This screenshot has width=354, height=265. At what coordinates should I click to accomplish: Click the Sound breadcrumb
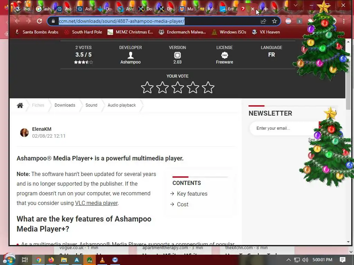[91, 105]
